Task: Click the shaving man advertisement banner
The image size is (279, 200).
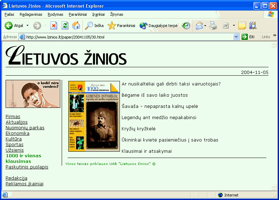Action: (33, 94)
